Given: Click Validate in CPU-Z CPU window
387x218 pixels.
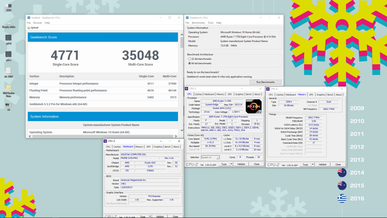Looking at the screenshot, I should (x=241, y=164).
